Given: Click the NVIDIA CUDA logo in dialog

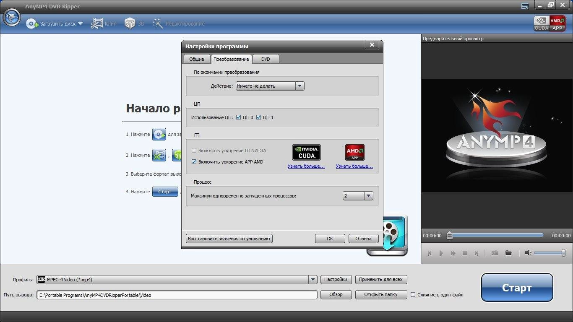Looking at the screenshot, I should pos(306,153).
